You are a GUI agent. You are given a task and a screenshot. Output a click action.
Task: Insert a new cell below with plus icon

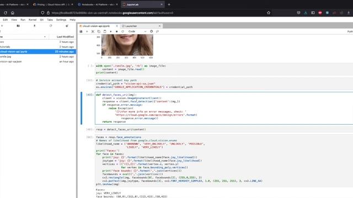(87, 31)
